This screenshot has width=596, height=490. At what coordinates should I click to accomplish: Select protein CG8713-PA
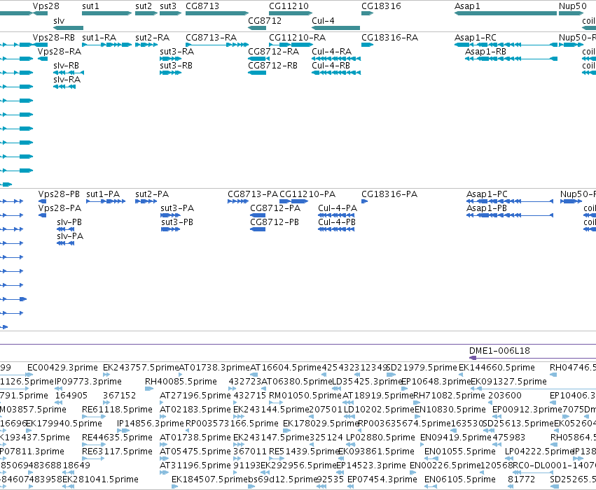click(x=253, y=194)
